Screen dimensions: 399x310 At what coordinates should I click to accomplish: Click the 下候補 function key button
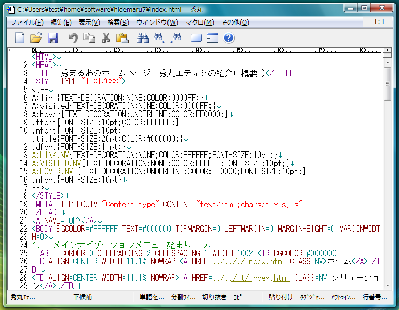click(82, 297)
